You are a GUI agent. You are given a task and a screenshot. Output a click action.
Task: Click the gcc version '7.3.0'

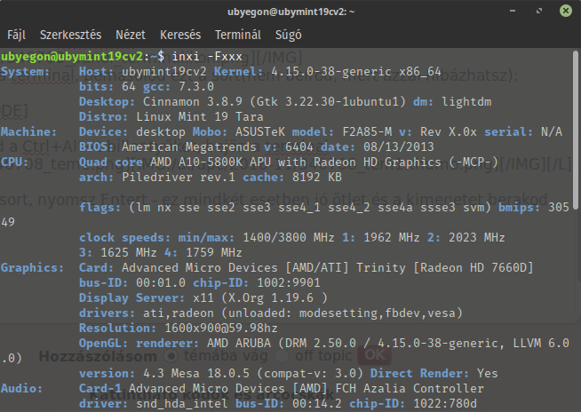pos(196,87)
